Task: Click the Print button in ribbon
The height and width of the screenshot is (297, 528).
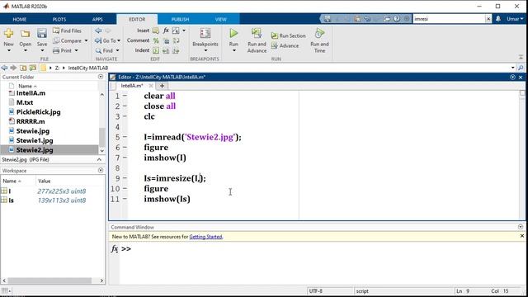Action: coord(63,50)
